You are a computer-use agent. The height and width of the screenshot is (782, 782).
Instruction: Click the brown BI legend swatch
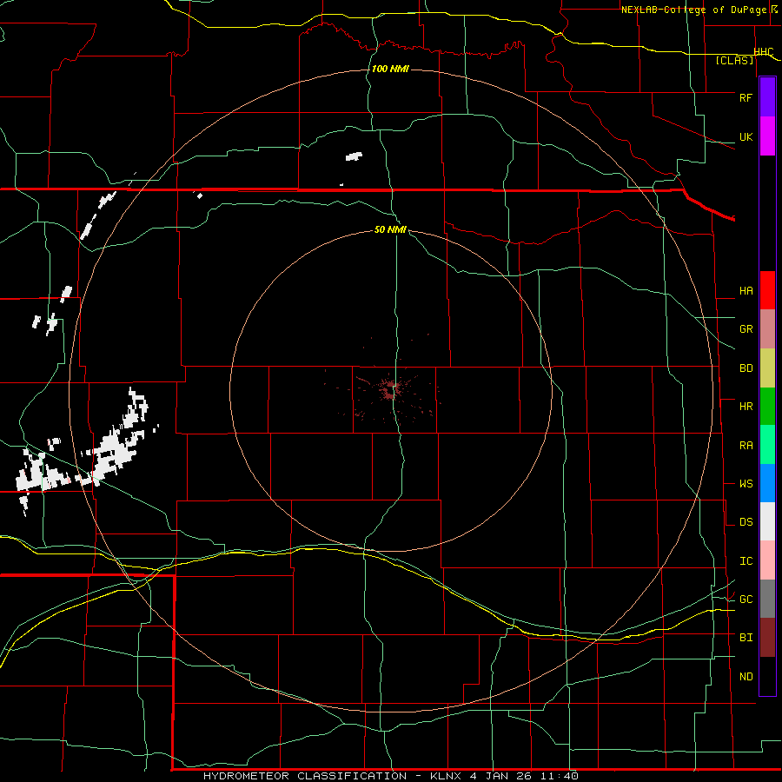coord(767,638)
